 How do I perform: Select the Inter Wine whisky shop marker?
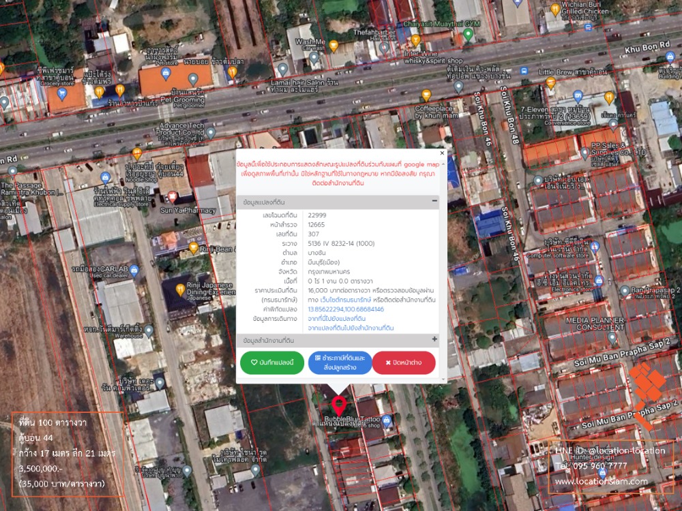pyautogui.click(x=415, y=41)
